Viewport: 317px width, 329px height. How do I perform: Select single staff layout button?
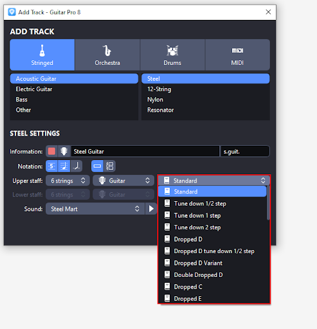(x=97, y=166)
